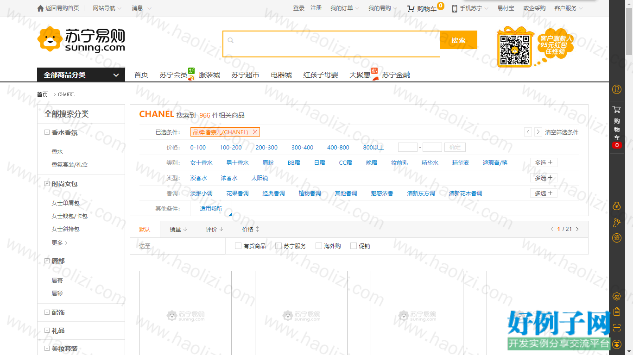Click the magnifier icon in the search box
The width and height of the screenshot is (633, 355).
(x=230, y=40)
